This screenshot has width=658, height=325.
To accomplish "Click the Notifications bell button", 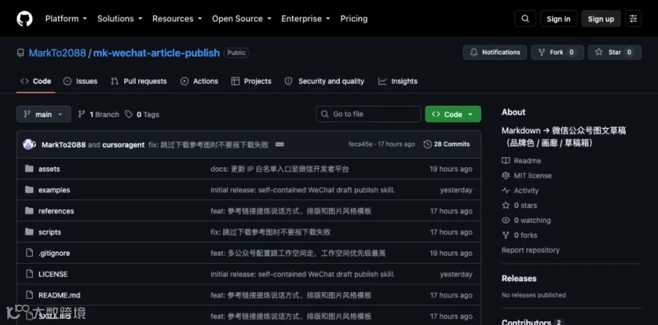I will coord(495,53).
